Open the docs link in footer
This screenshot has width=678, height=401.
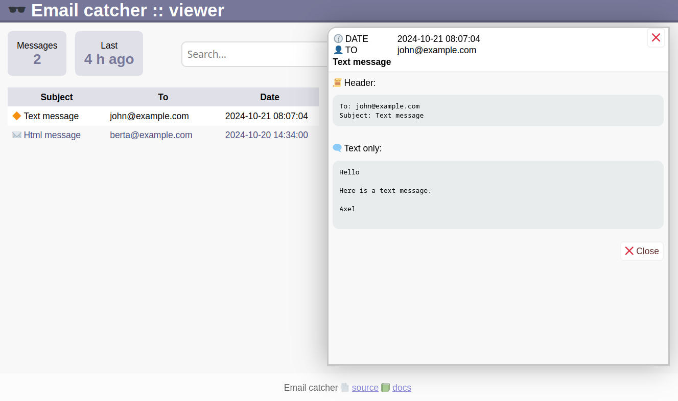coord(402,388)
